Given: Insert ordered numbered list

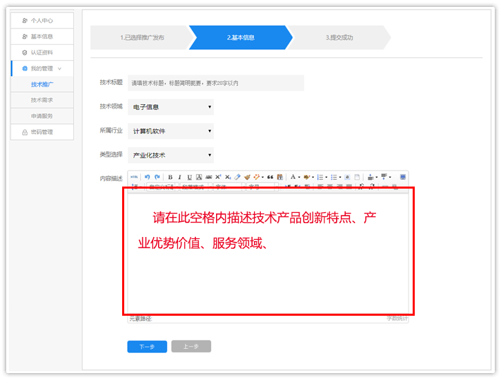Looking at the screenshot, I should [x=320, y=177].
